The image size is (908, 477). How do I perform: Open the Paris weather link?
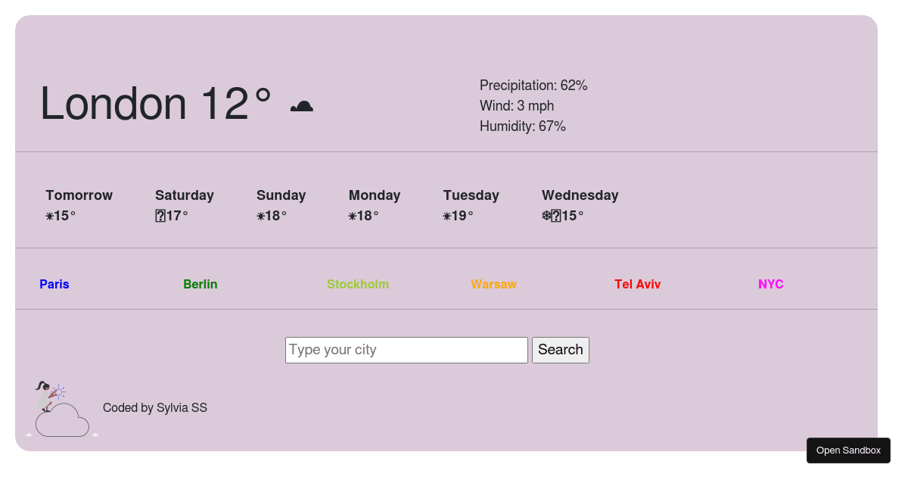(54, 285)
